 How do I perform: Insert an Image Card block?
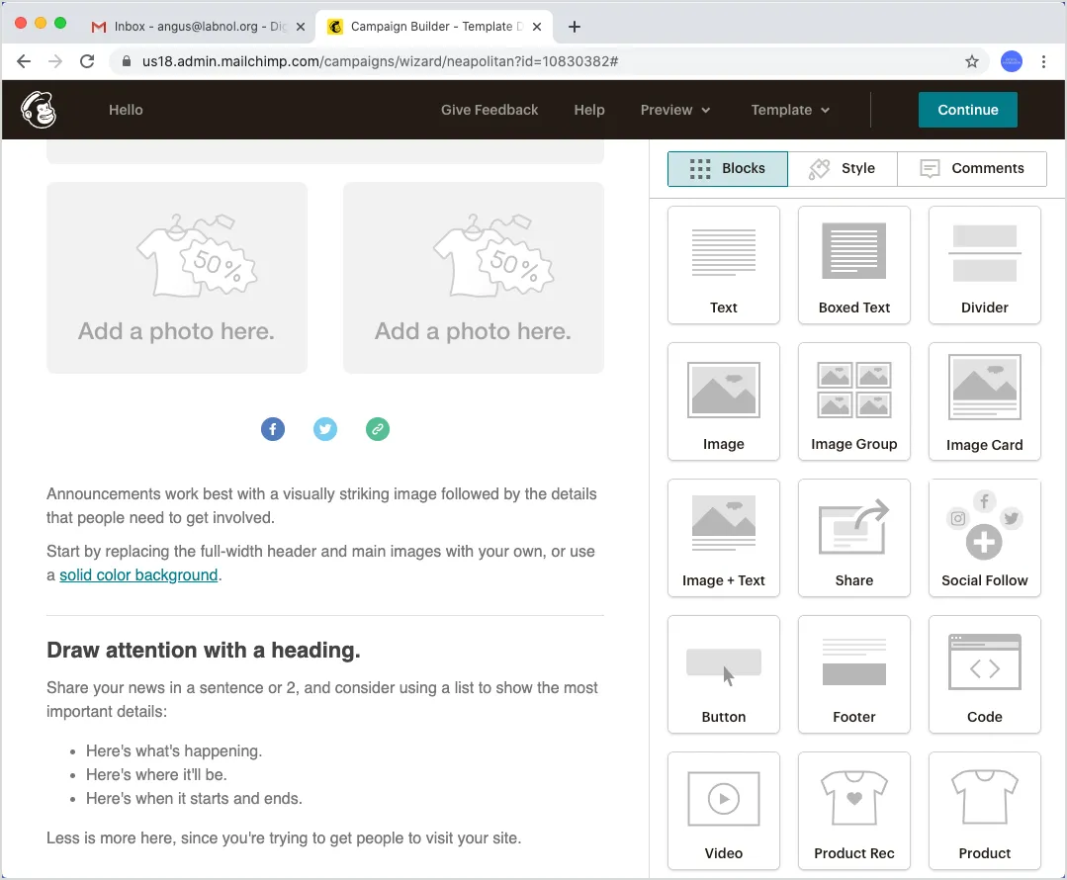tap(984, 401)
